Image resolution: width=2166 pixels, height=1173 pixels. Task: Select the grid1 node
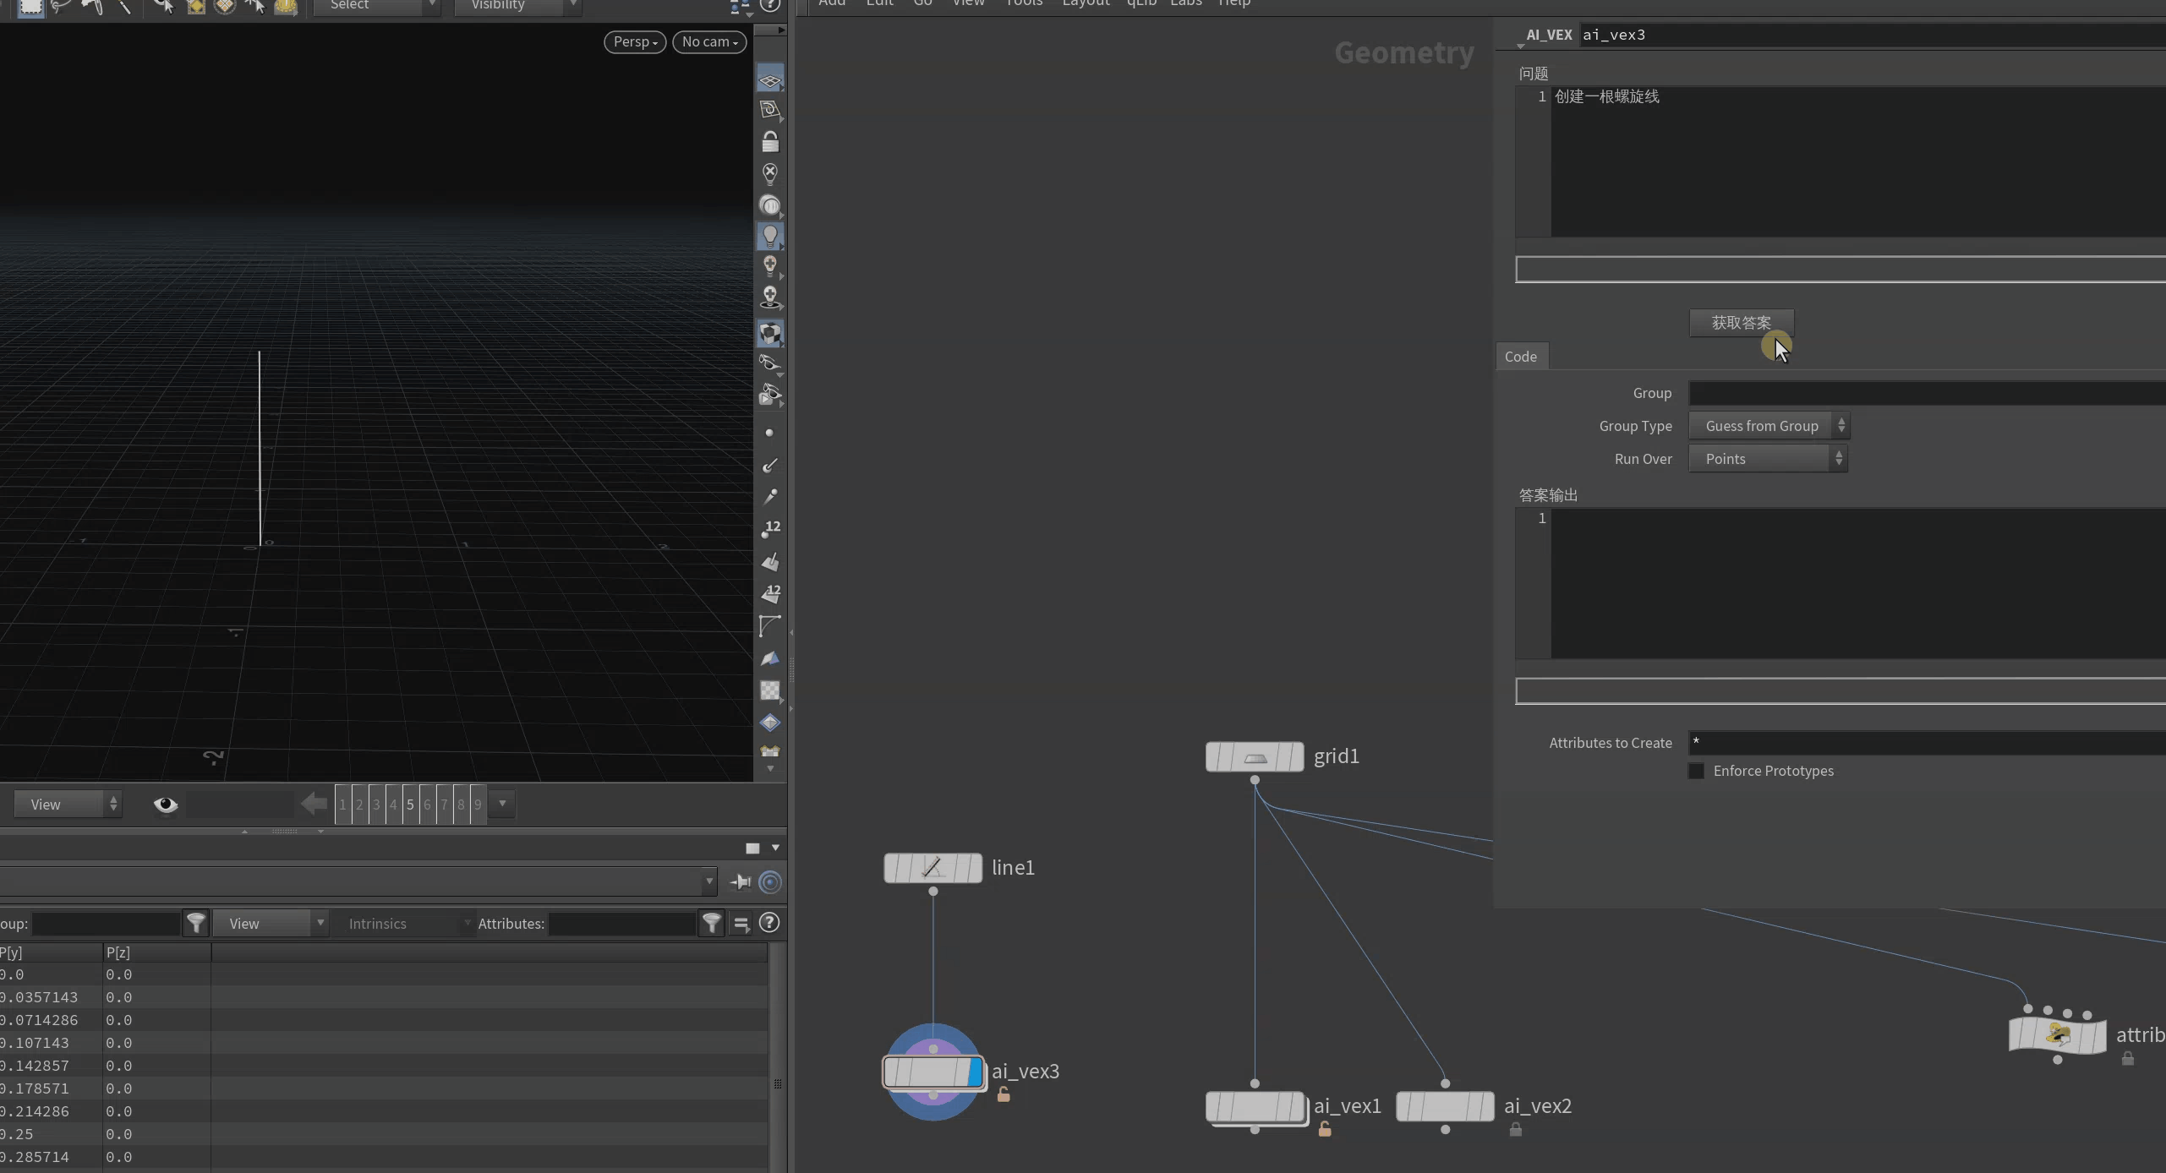point(1255,756)
